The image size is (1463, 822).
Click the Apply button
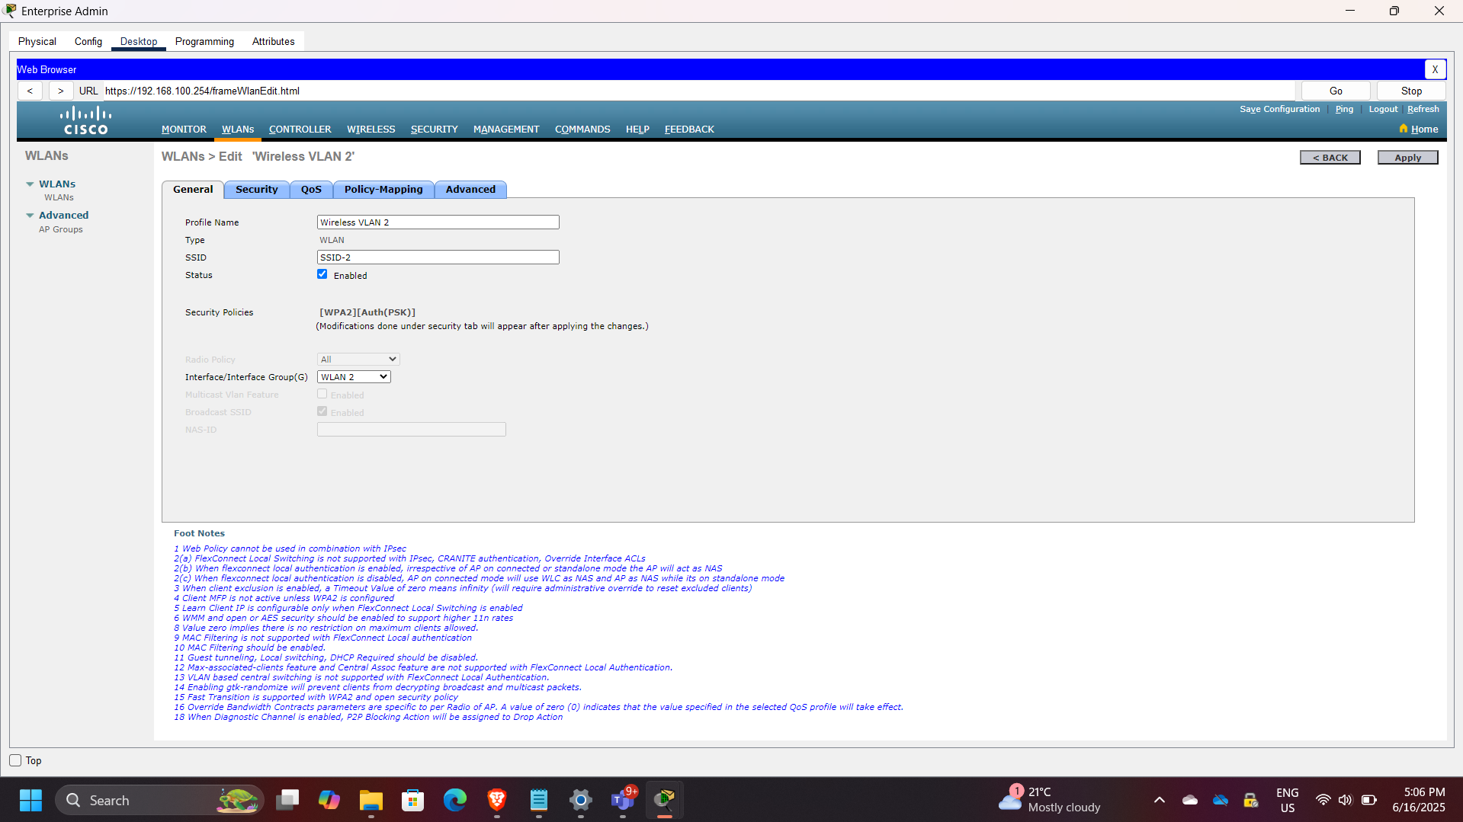(x=1407, y=157)
